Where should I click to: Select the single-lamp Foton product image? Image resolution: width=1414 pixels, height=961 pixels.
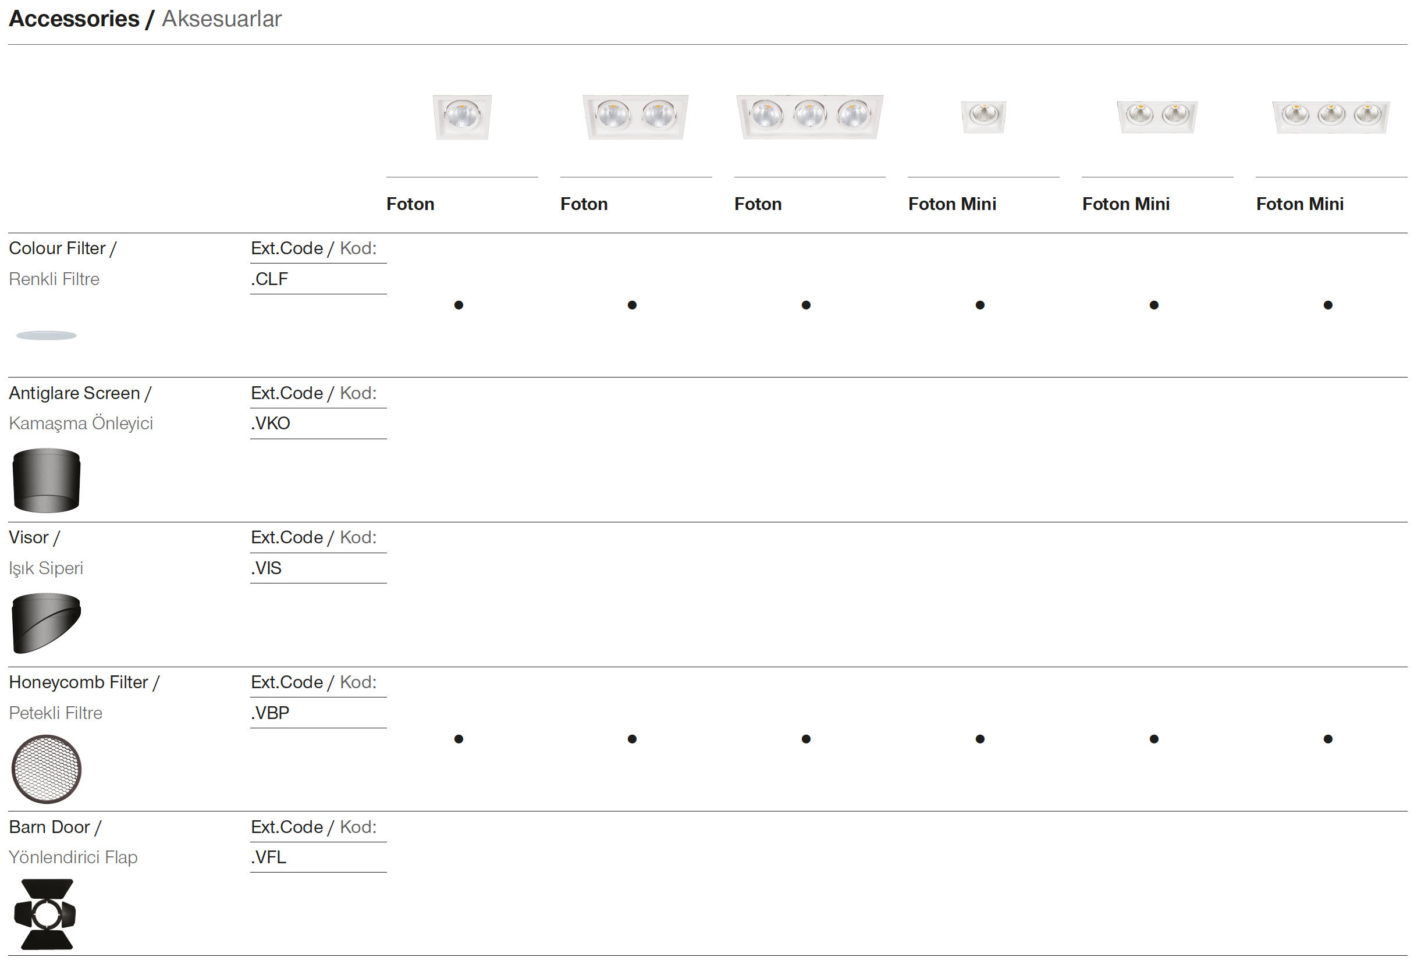coord(462,117)
